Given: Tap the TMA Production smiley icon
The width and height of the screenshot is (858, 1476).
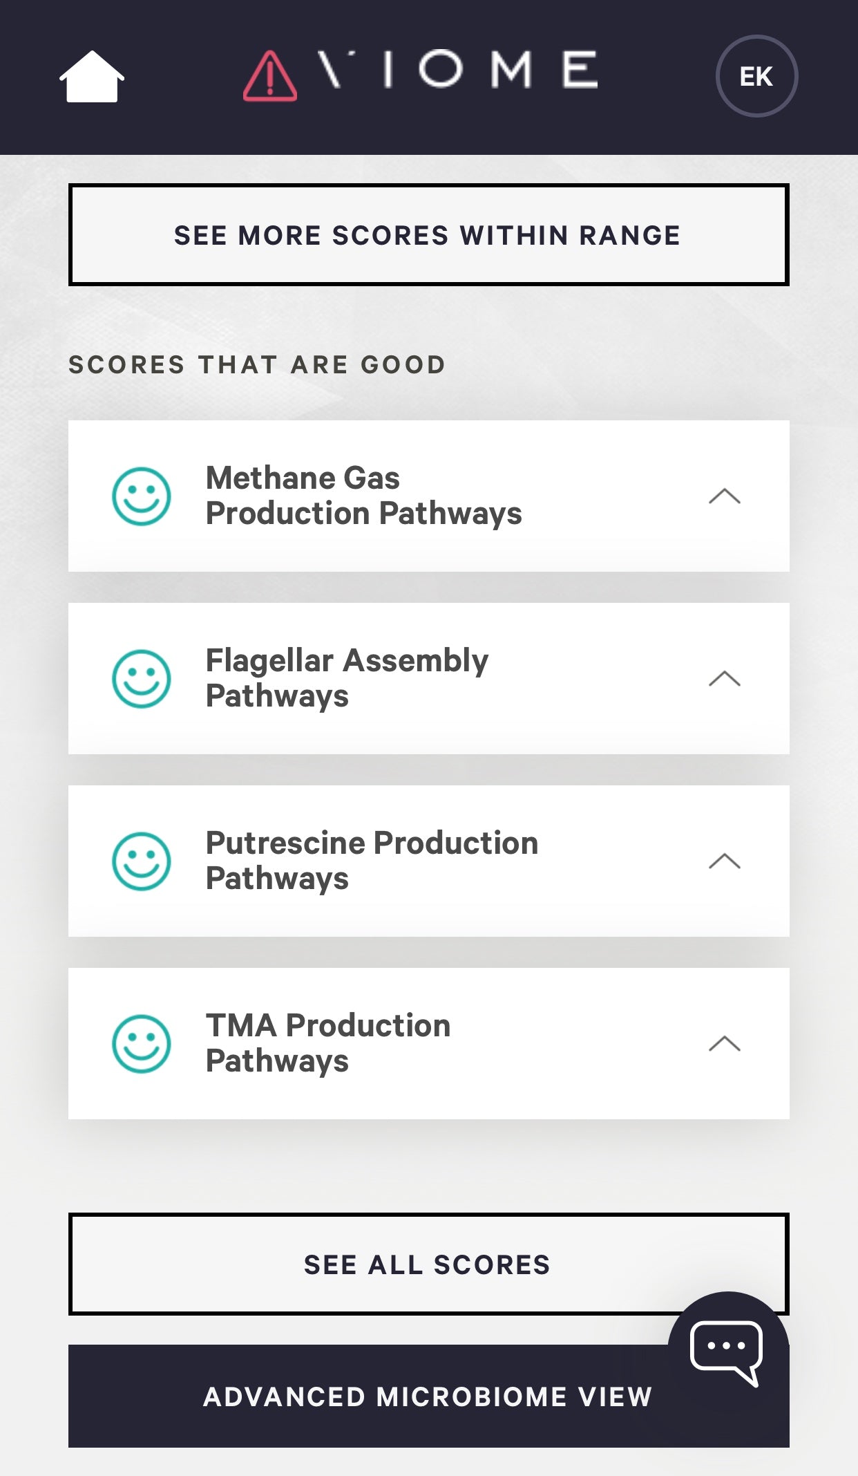Looking at the screenshot, I should [142, 1044].
